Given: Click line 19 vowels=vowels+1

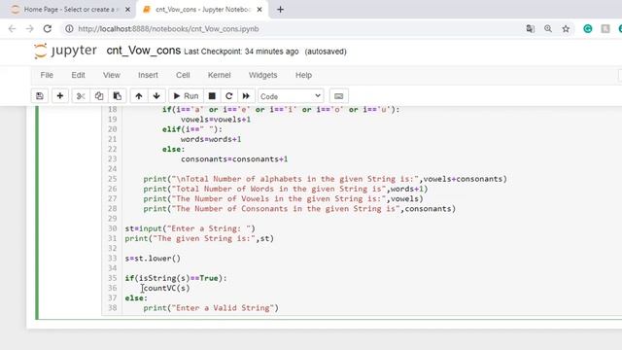Looking at the screenshot, I should tap(216, 120).
